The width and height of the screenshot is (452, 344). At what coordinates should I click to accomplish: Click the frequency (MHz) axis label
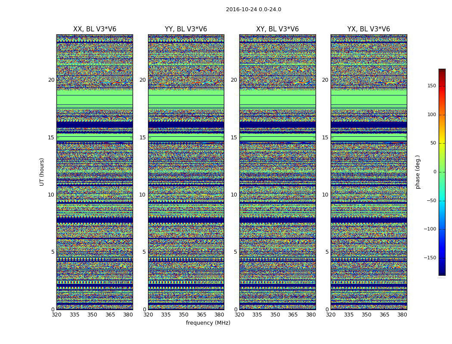coord(208,323)
